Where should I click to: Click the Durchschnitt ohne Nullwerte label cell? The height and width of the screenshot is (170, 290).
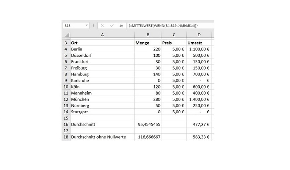[x=102, y=137]
